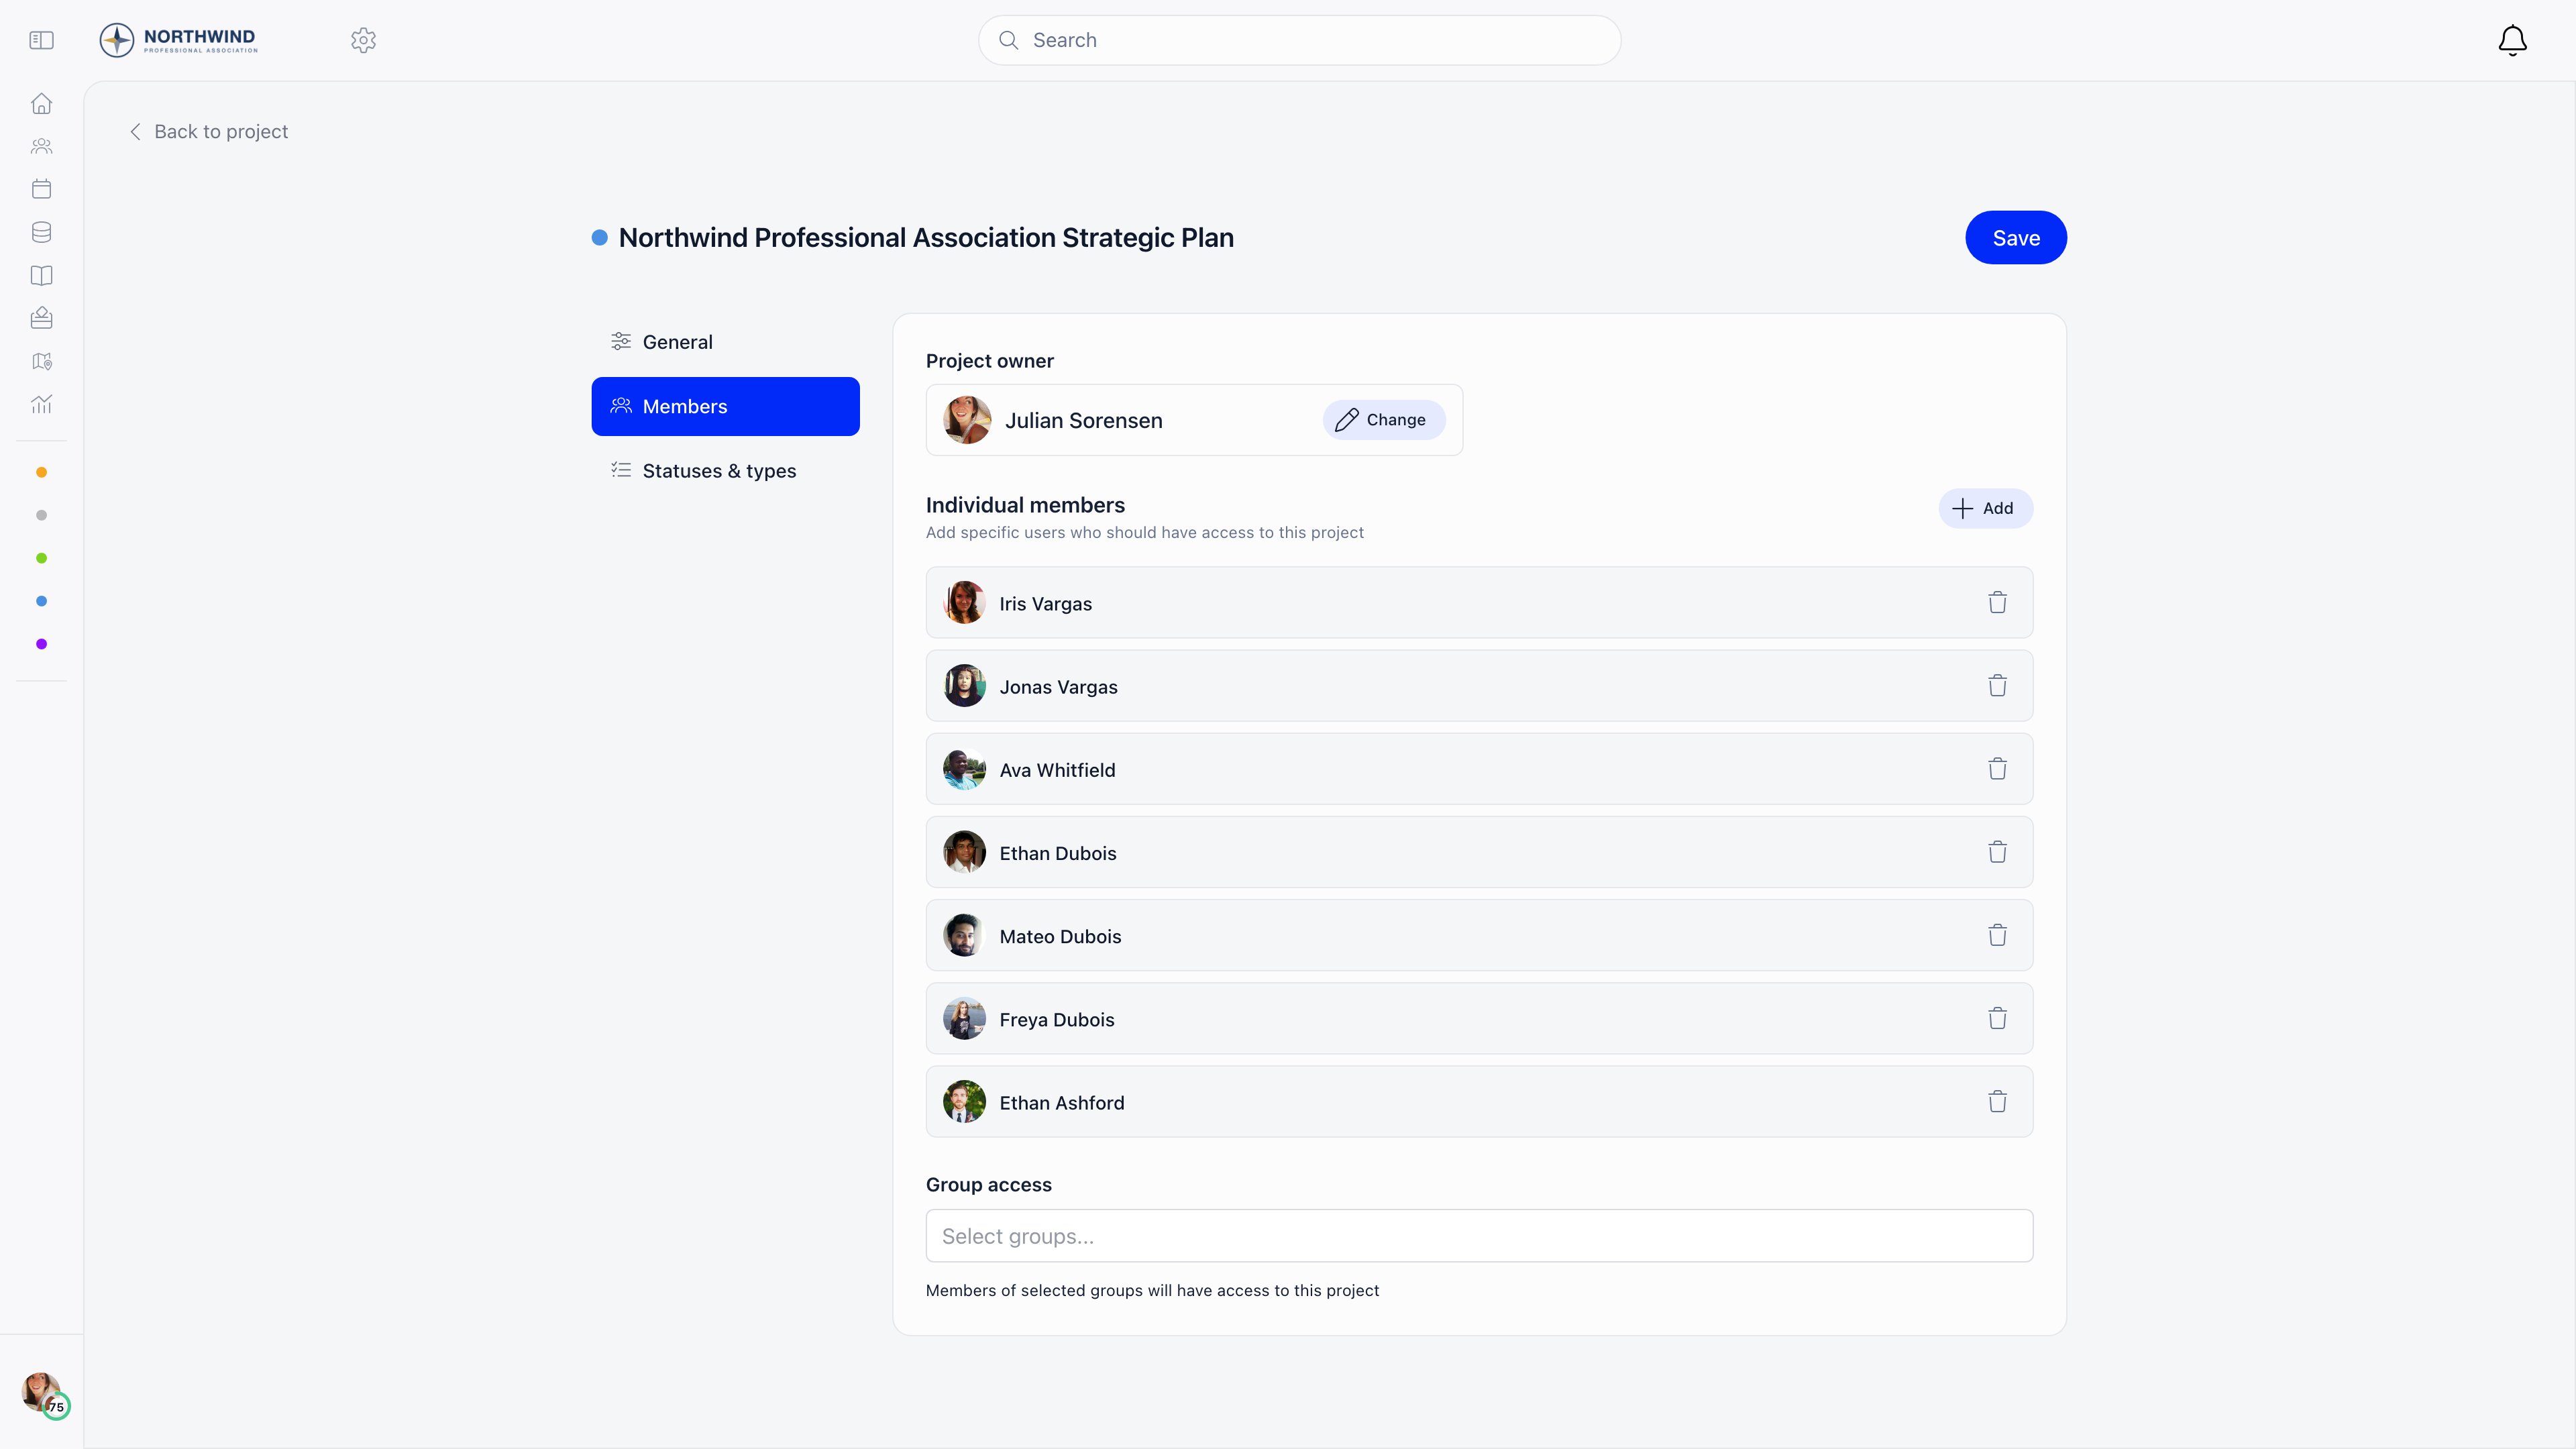Screen dimensions: 2576x1449
Task: Open the settings gear icon
Action: (x=363, y=40)
